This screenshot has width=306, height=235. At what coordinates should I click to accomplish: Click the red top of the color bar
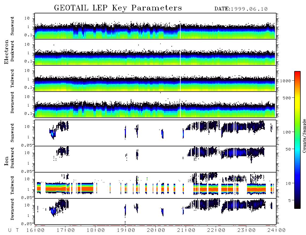point(297,74)
